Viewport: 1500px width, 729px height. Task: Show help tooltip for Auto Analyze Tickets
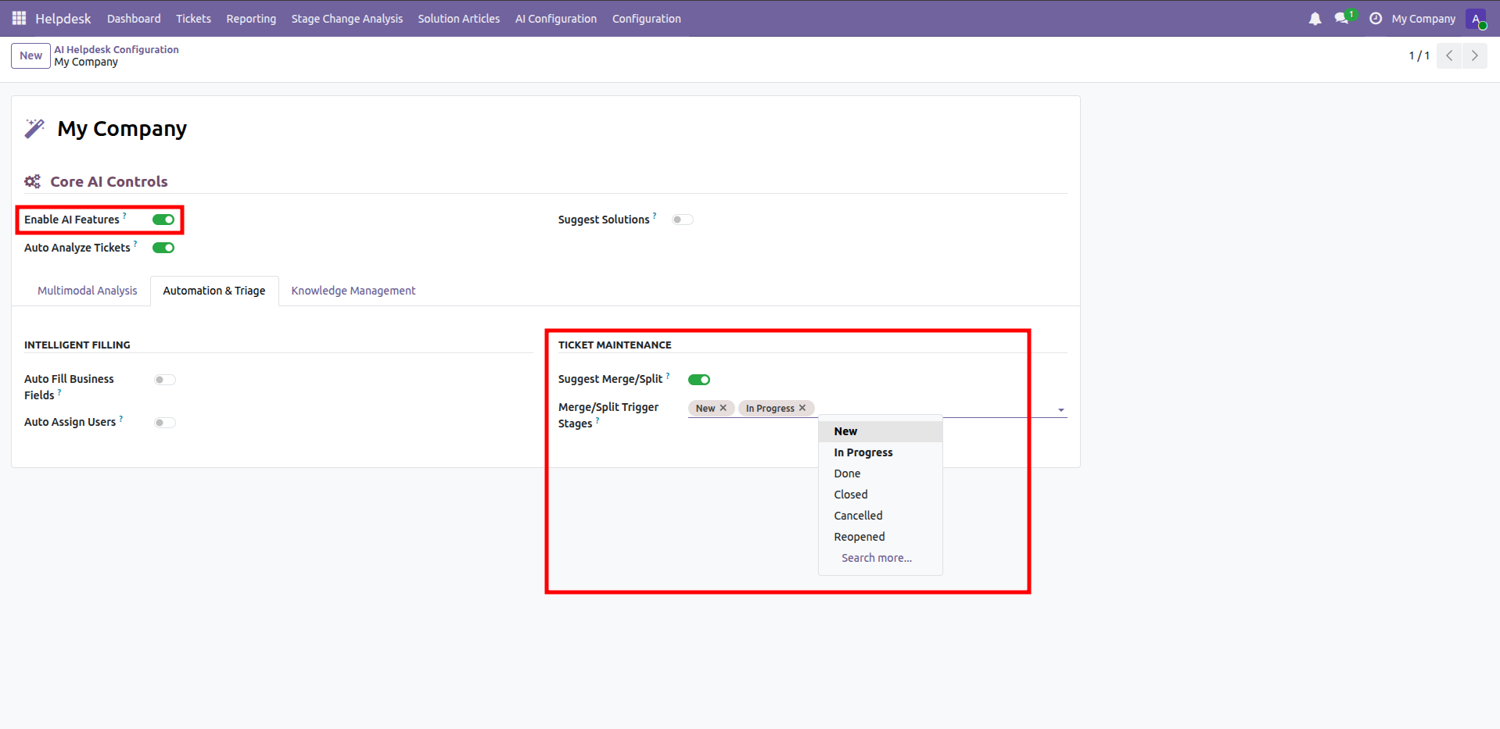pos(135,244)
